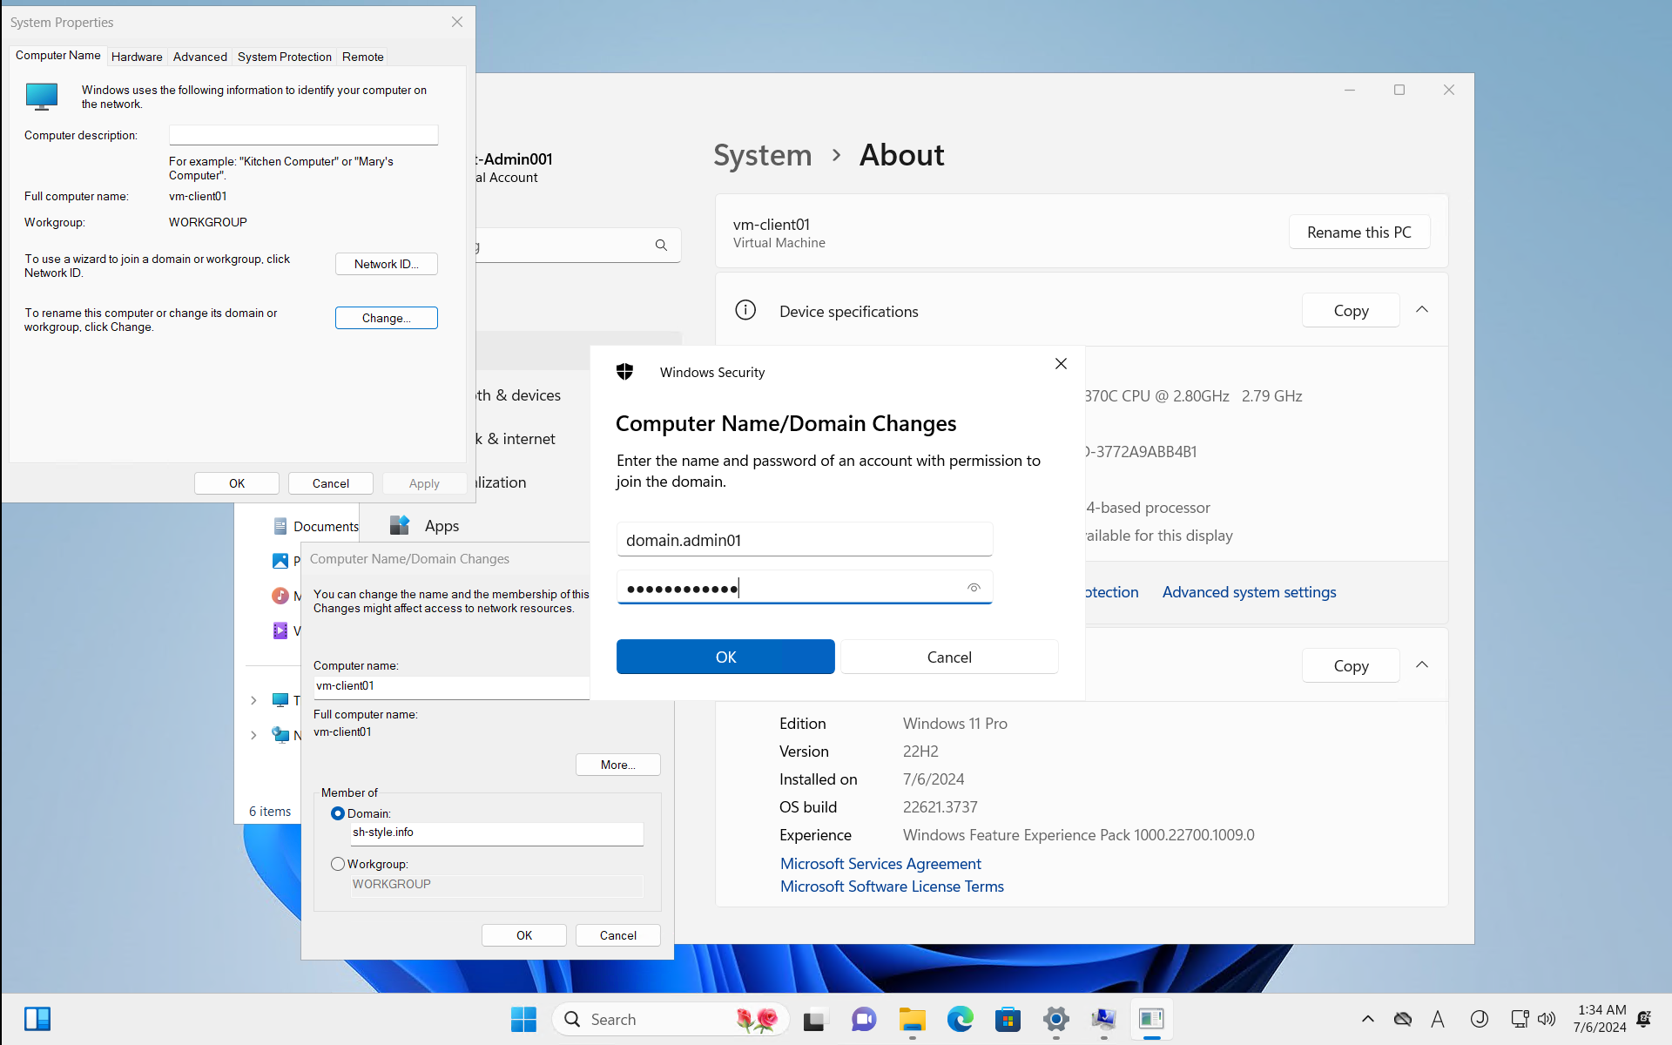Select the Workgroup radio button
This screenshot has width=1672, height=1045.
338,864
